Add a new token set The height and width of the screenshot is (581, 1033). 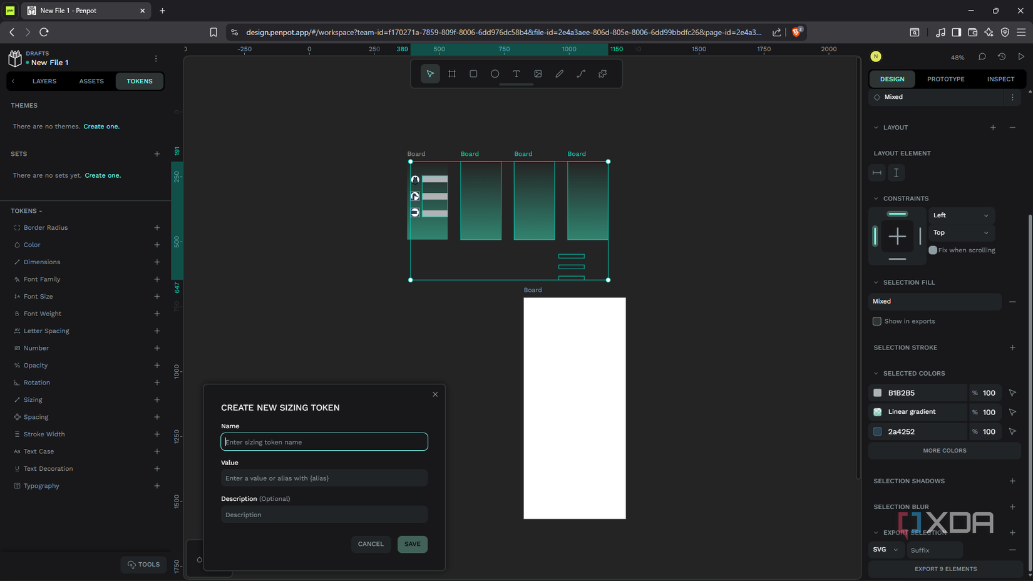(157, 154)
